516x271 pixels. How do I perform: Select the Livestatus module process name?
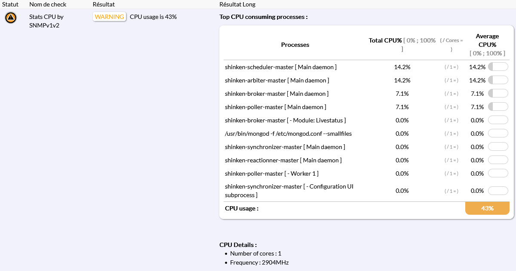click(x=285, y=120)
